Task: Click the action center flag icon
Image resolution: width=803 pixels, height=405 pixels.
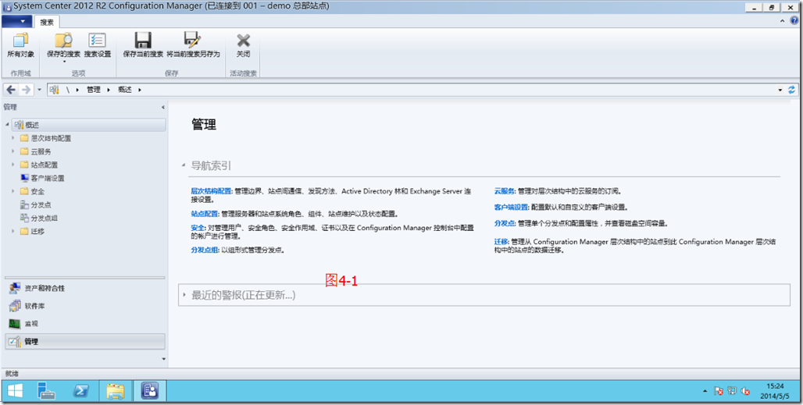Action: pyautogui.click(x=719, y=391)
